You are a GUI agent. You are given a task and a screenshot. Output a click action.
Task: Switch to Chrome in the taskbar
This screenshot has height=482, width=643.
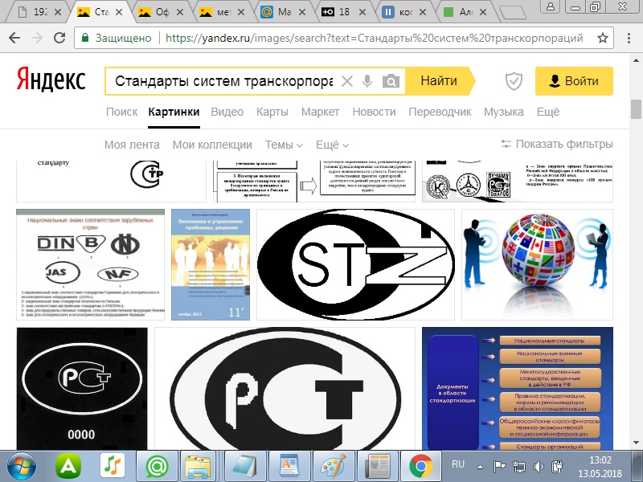(420, 466)
